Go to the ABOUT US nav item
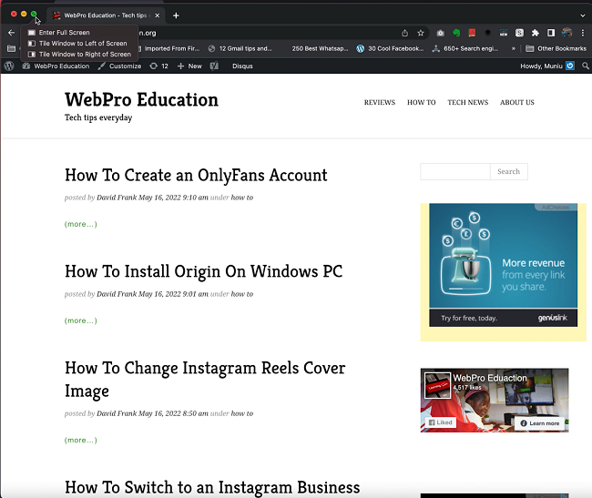This screenshot has height=498, width=592. click(x=517, y=102)
